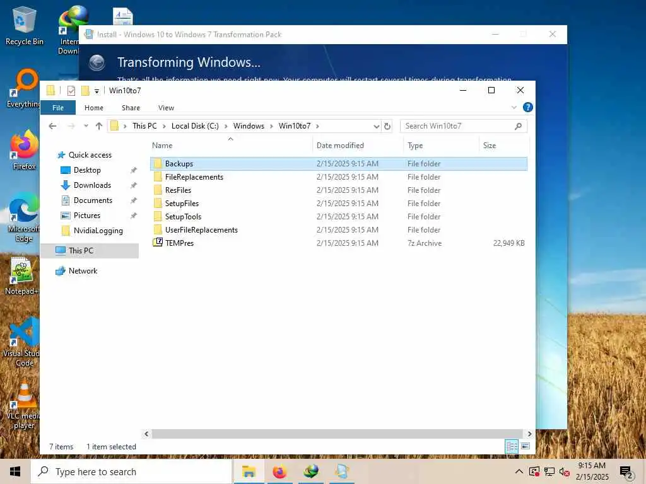Image resolution: width=646 pixels, height=484 pixels.
Task: Open Recent locations dropdown
Action: [86, 126]
